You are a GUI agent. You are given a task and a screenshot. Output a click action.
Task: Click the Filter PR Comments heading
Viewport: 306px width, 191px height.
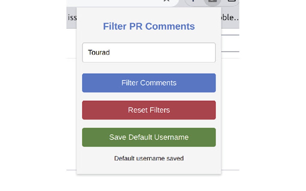point(149,26)
